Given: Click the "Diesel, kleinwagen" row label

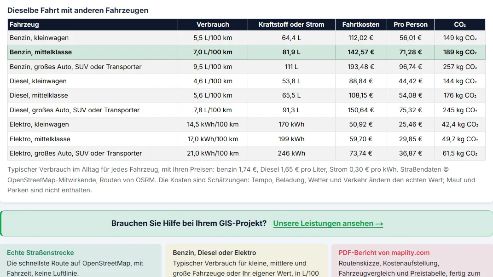Looking at the screenshot, I should pos(38,81).
